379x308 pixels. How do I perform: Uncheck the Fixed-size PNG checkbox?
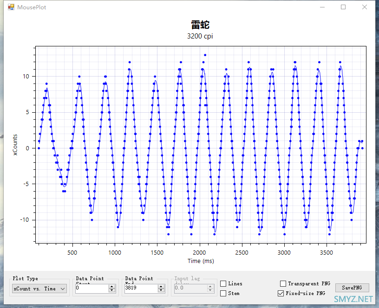point(281,293)
